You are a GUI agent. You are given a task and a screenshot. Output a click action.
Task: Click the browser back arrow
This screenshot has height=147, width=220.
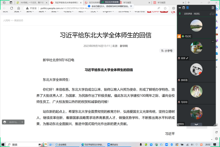pos(4,8)
